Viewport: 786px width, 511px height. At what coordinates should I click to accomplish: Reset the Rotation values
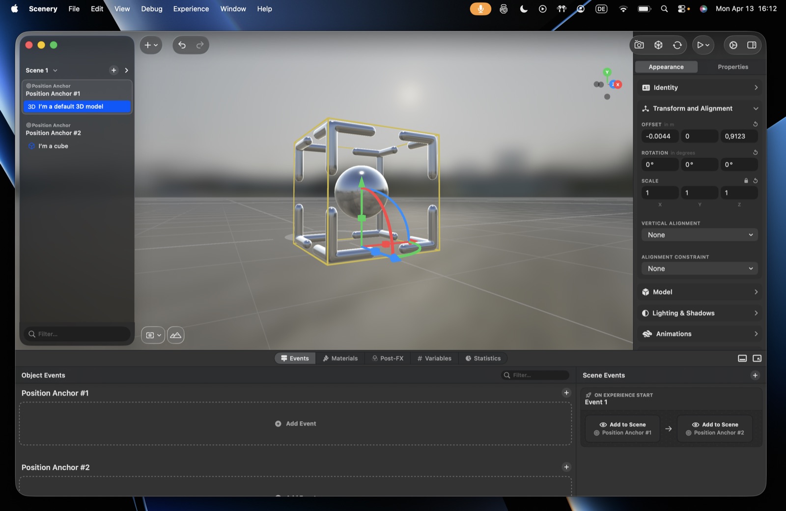(x=756, y=153)
